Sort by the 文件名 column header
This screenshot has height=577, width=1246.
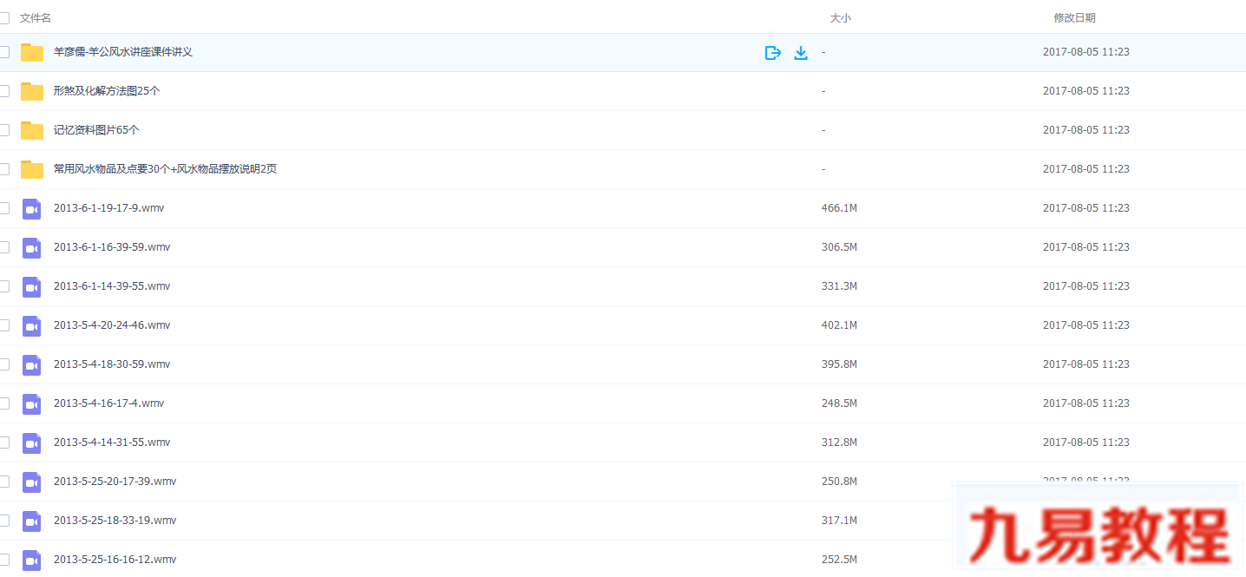pyautogui.click(x=36, y=17)
